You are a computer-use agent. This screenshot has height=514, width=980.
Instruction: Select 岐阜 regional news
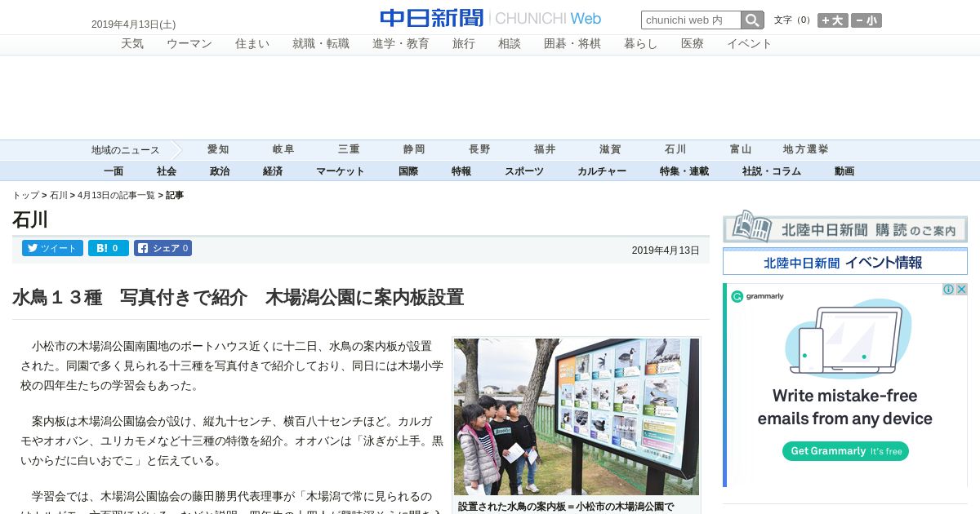pos(283,150)
